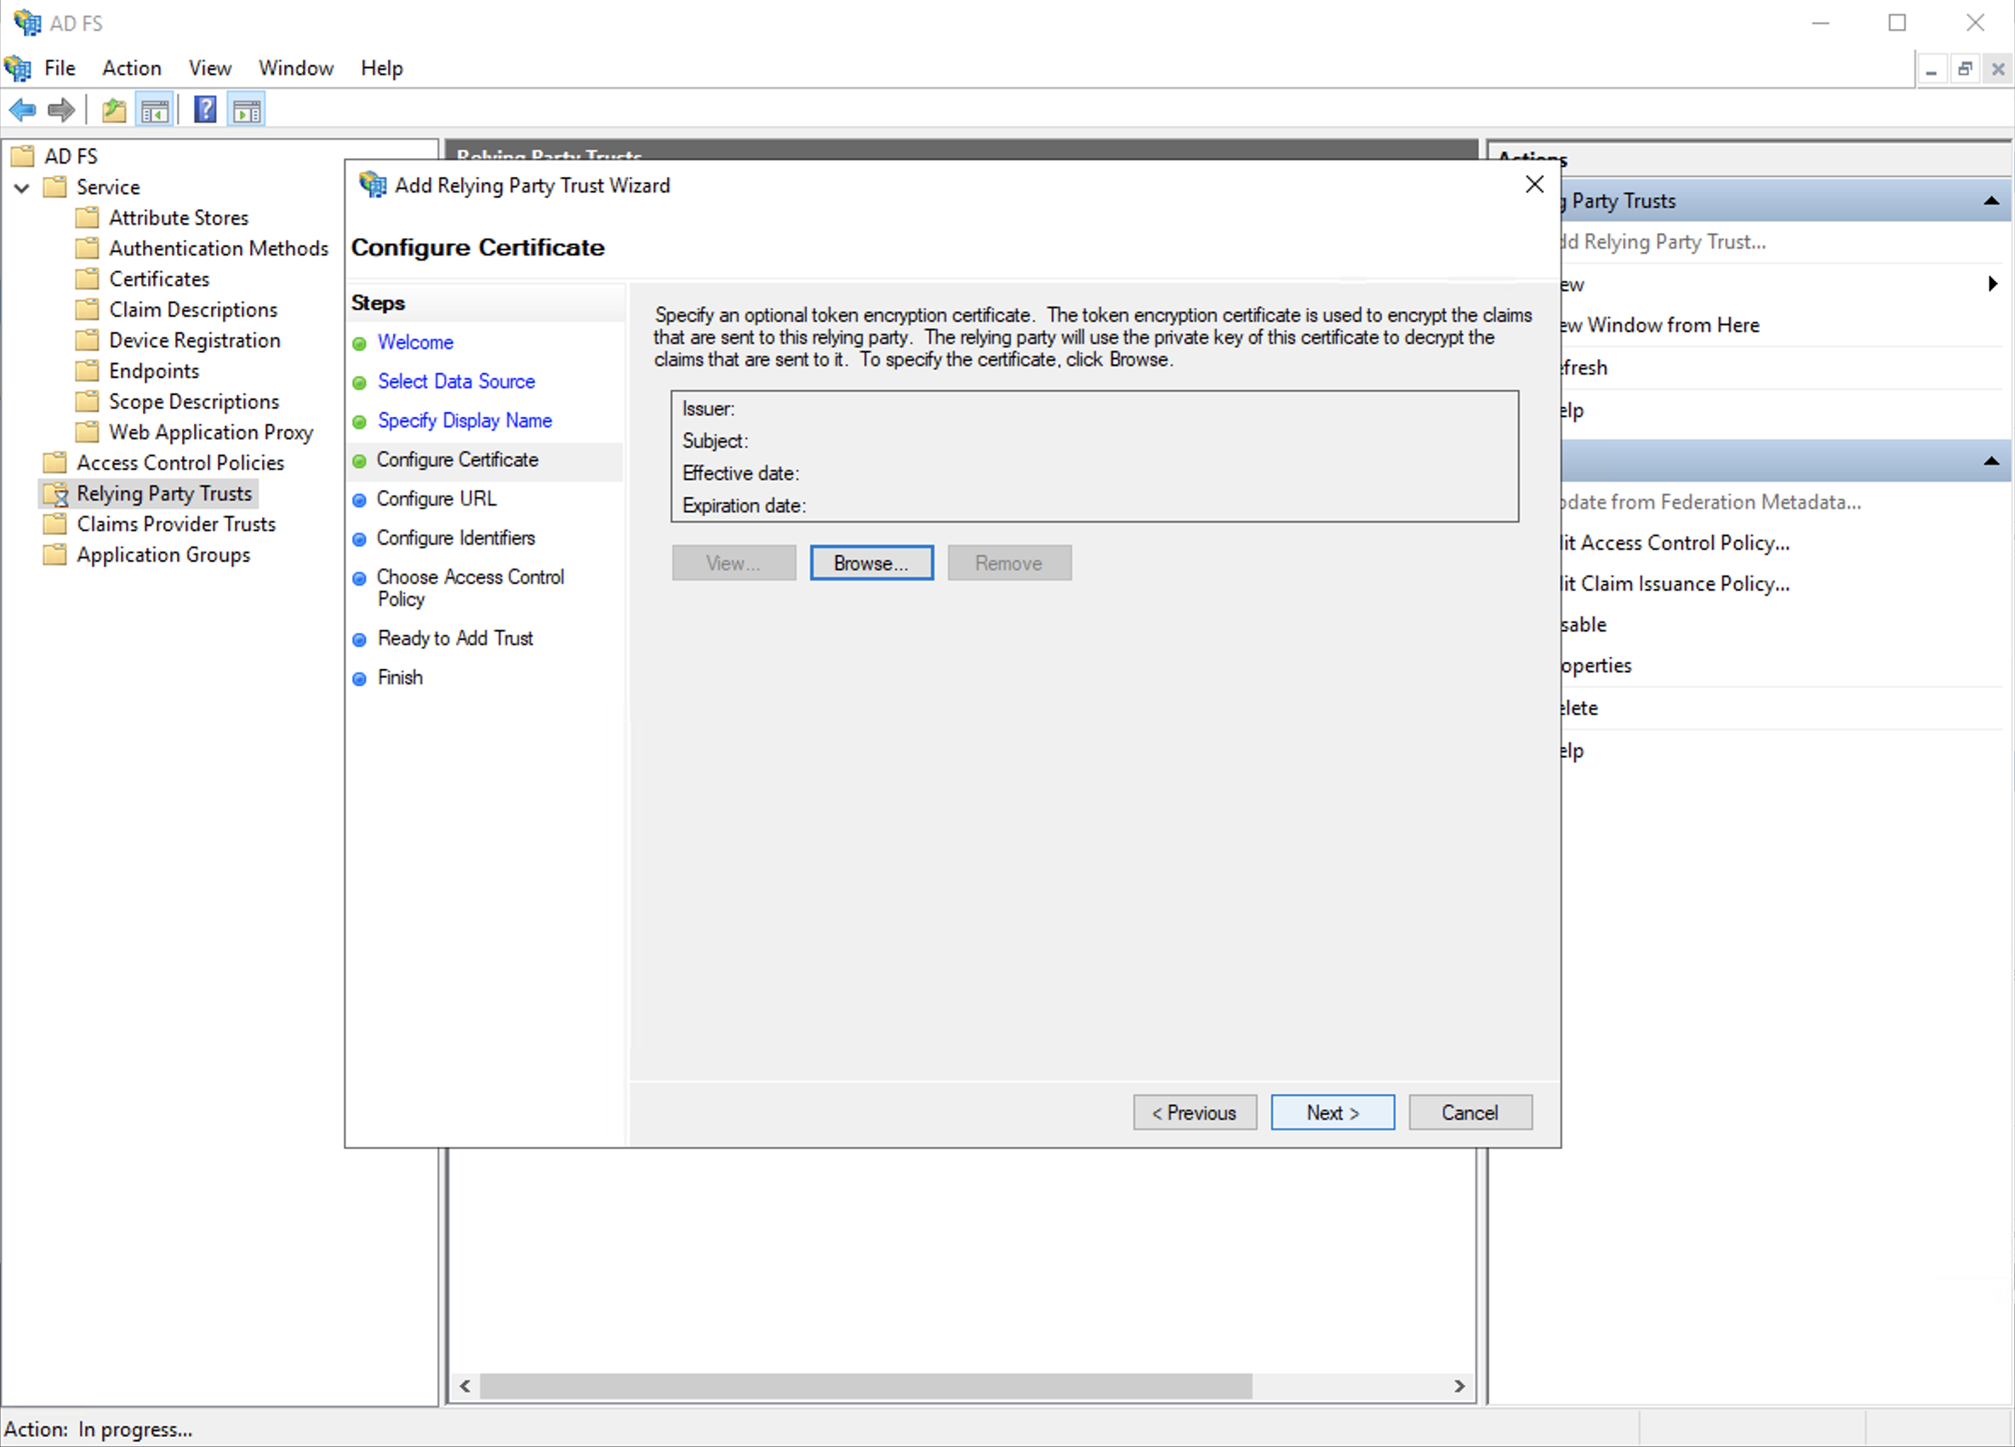The image size is (2015, 1447).
Task: Click Finish step text
Action: coord(400,678)
